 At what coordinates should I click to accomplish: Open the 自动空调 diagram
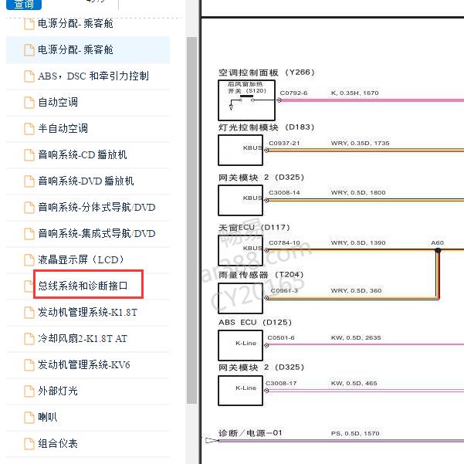(x=58, y=103)
